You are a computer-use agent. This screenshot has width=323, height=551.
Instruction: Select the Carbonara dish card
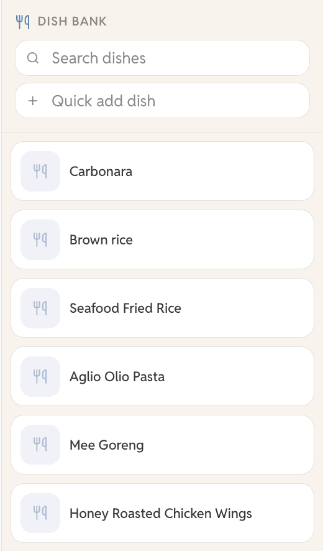[163, 172]
